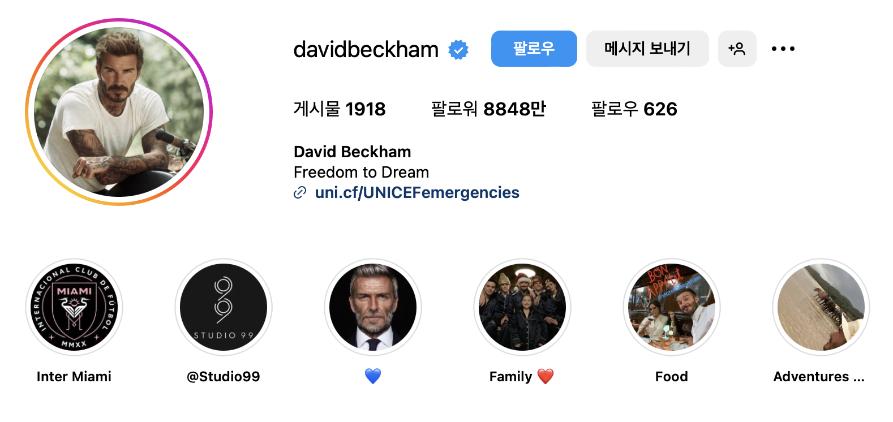Click the link chain icon beside URL
The height and width of the screenshot is (422, 893).
300,193
